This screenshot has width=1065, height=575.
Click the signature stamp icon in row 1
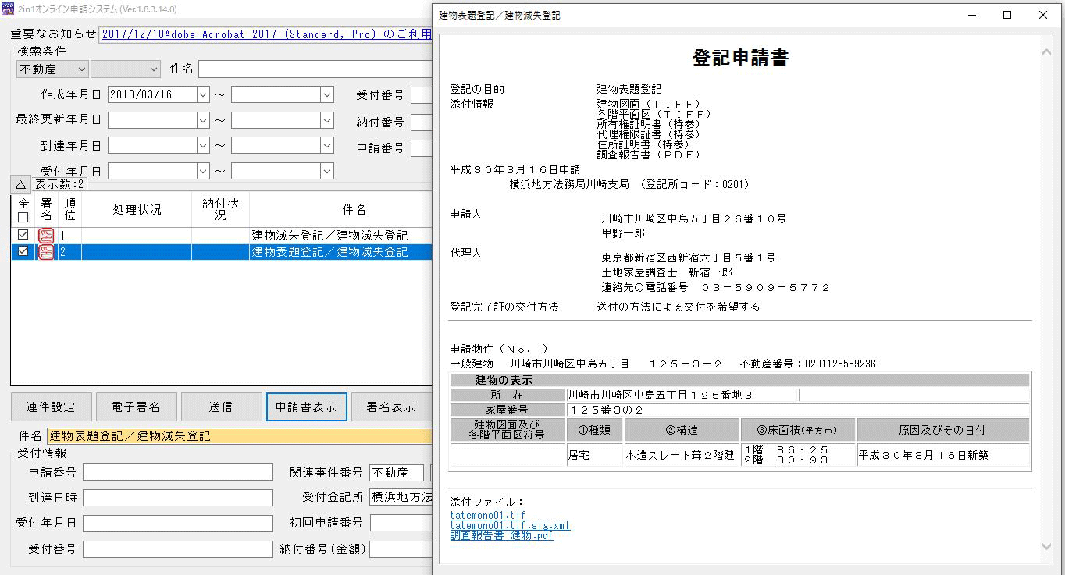pyautogui.click(x=46, y=235)
